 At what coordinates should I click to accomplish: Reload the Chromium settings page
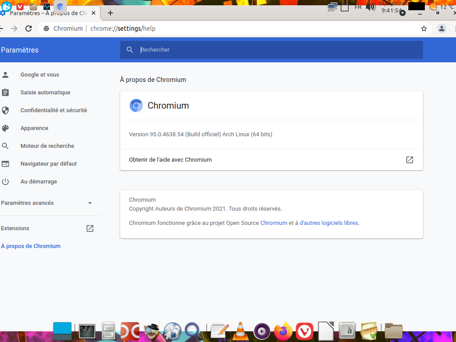coord(28,28)
